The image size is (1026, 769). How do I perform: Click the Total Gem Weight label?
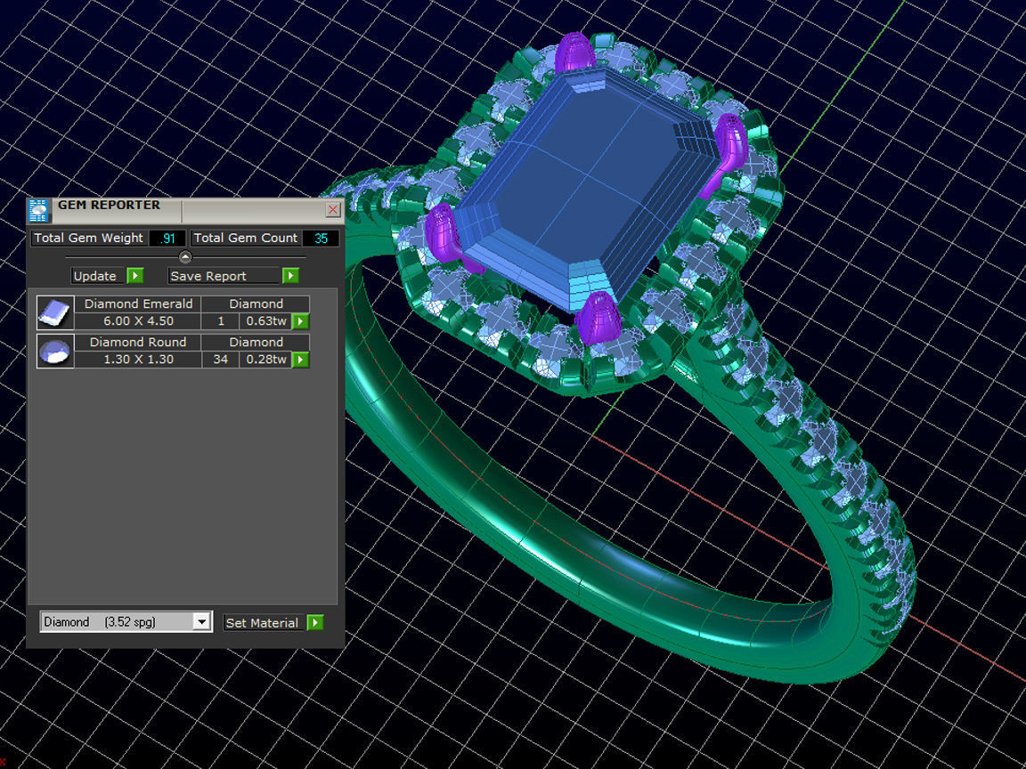pyautogui.click(x=88, y=238)
